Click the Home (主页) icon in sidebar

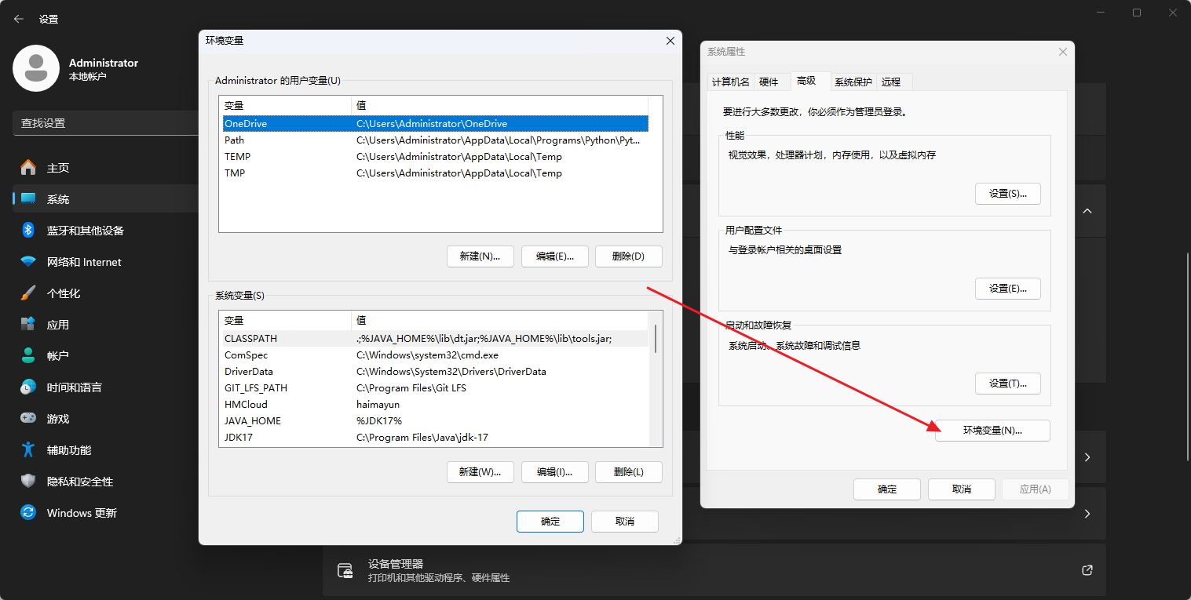[x=28, y=168]
